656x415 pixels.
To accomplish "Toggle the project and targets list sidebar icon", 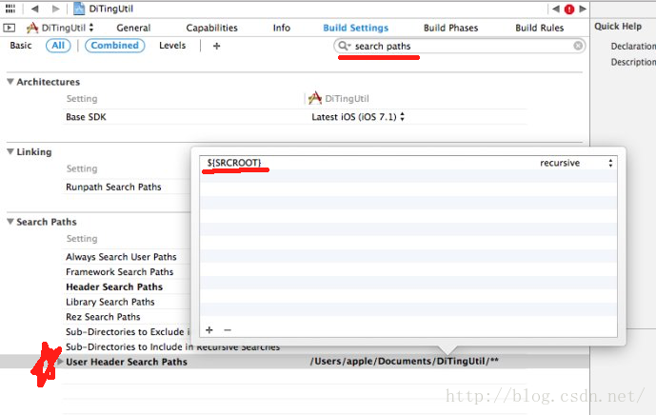I will point(10,28).
